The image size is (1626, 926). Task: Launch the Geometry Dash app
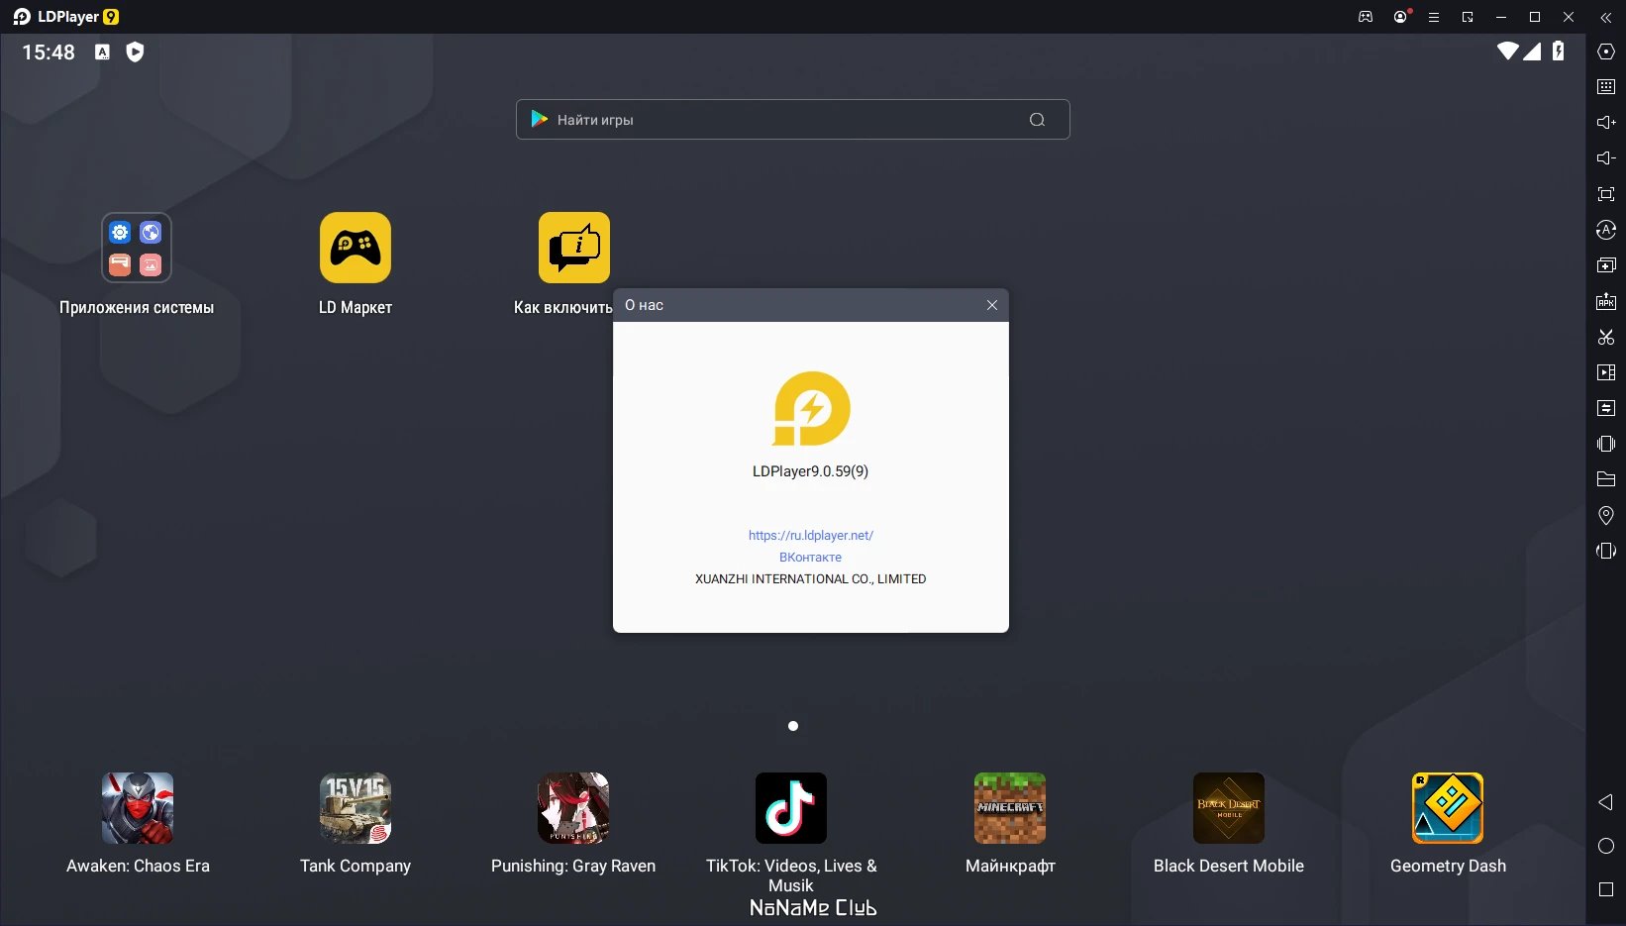[x=1448, y=822]
